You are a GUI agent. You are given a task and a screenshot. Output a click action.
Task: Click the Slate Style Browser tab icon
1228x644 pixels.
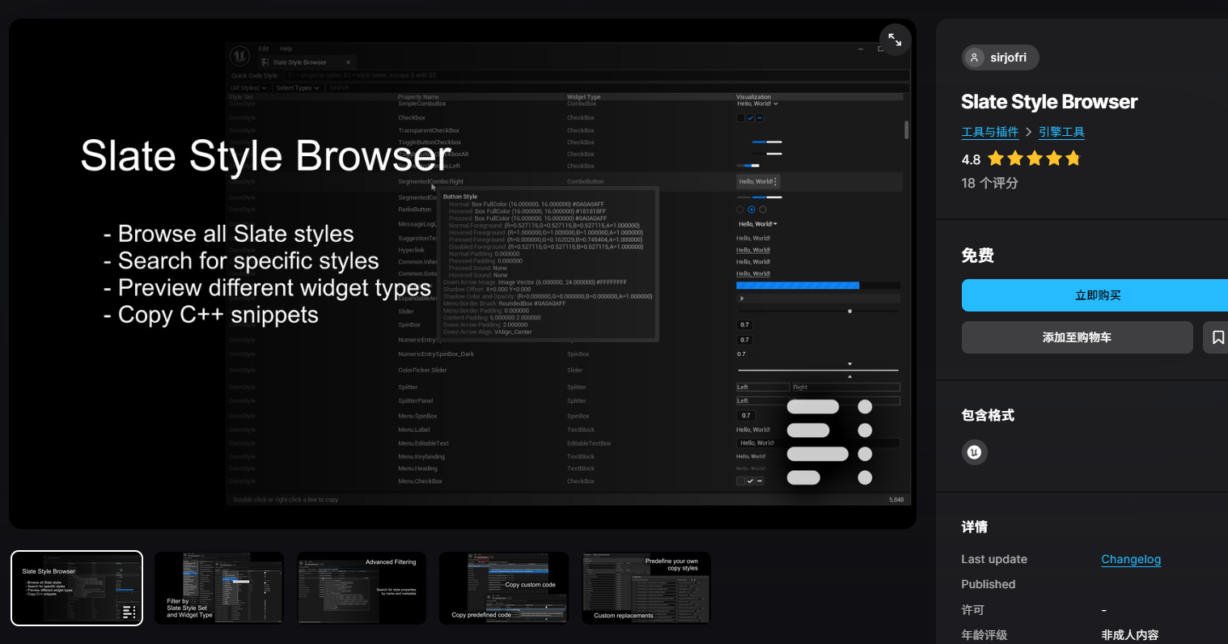coord(265,62)
